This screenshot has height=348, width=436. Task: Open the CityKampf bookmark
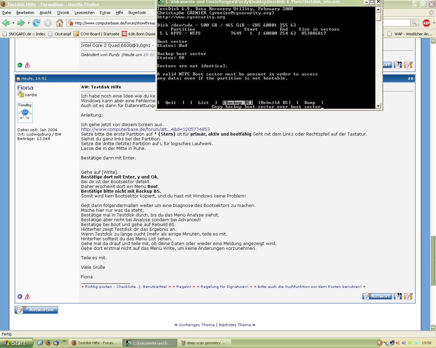(60, 34)
